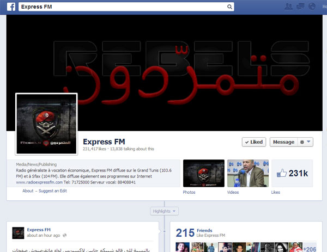Click Express FM post author link
Viewport: 327px width, 252px height.
click(x=39, y=230)
